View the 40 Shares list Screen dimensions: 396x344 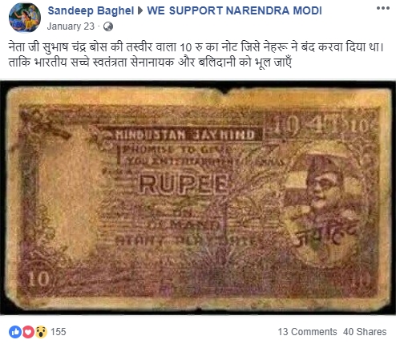tap(365, 332)
